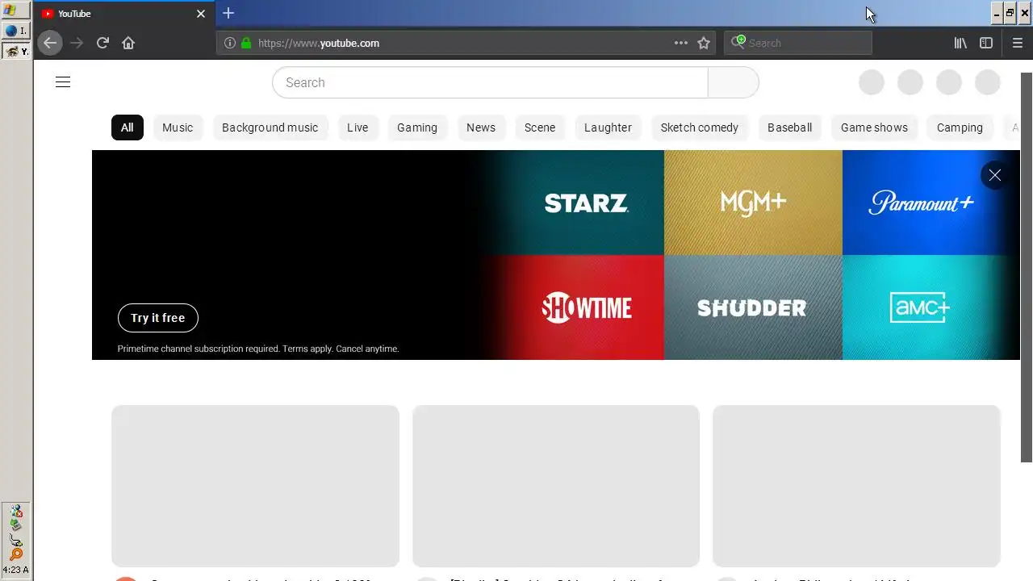This screenshot has width=1033, height=581.
Task: Select the Sketch comedy chip
Action: coord(700,127)
